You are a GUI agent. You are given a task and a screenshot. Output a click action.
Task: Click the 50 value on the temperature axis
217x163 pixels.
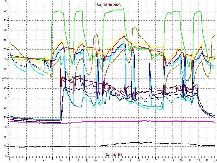5,69
